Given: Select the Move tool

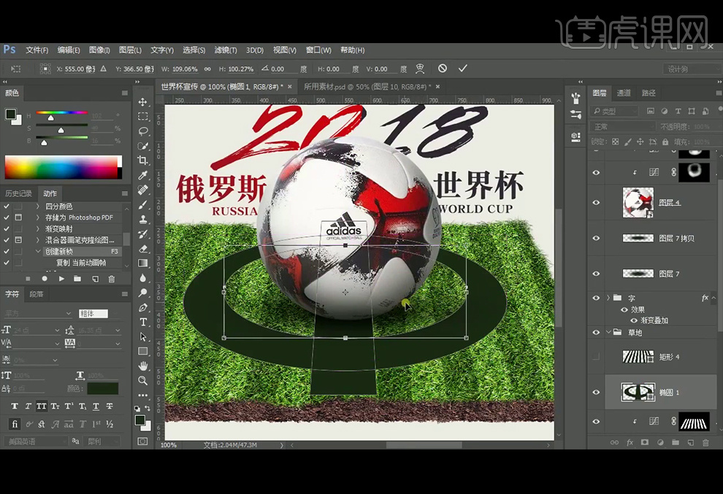Looking at the screenshot, I should [x=143, y=102].
